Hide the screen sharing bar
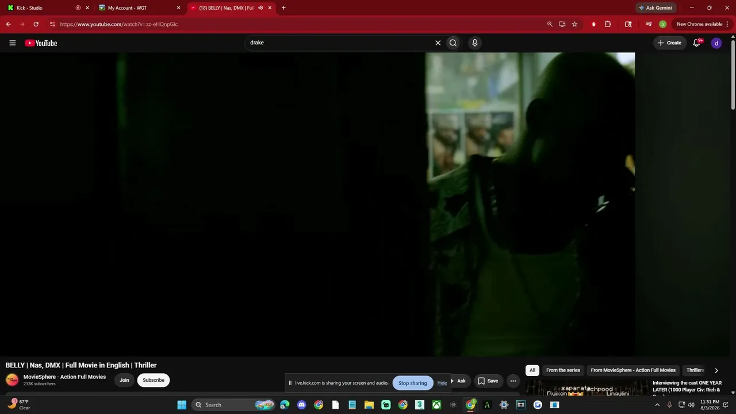The image size is (736, 414). click(442, 383)
